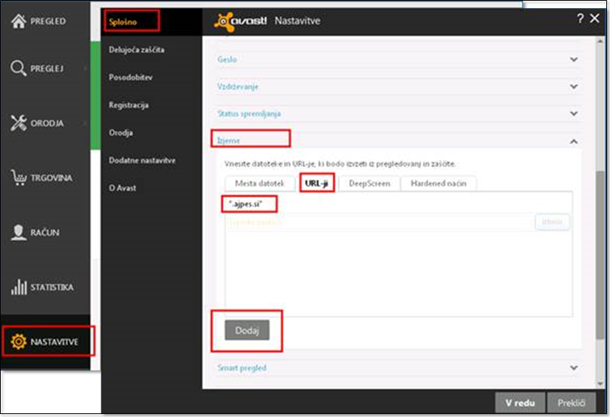Open Posodobitev settings section
The width and height of the screenshot is (610, 417).
click(131, 78)
